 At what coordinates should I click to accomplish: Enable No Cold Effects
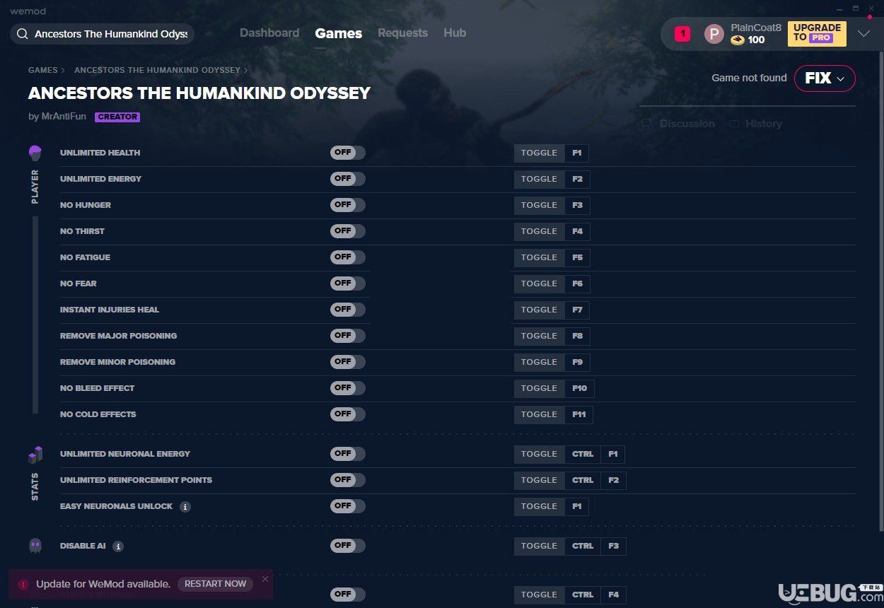(348, 414)
